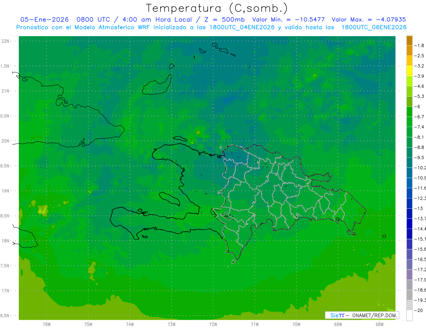Screen dimensions: 426x329
Task: Click the '19N' latitude label
Action: tap(5, 191)
